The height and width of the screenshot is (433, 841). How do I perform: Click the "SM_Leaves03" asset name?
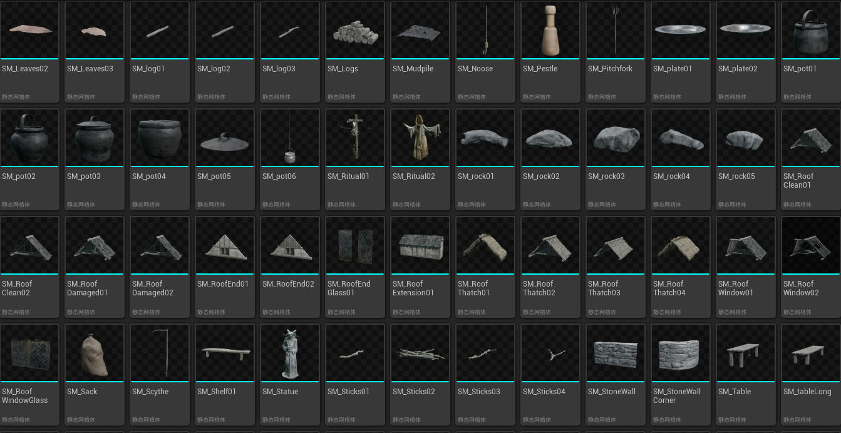(x=90, y=69)
